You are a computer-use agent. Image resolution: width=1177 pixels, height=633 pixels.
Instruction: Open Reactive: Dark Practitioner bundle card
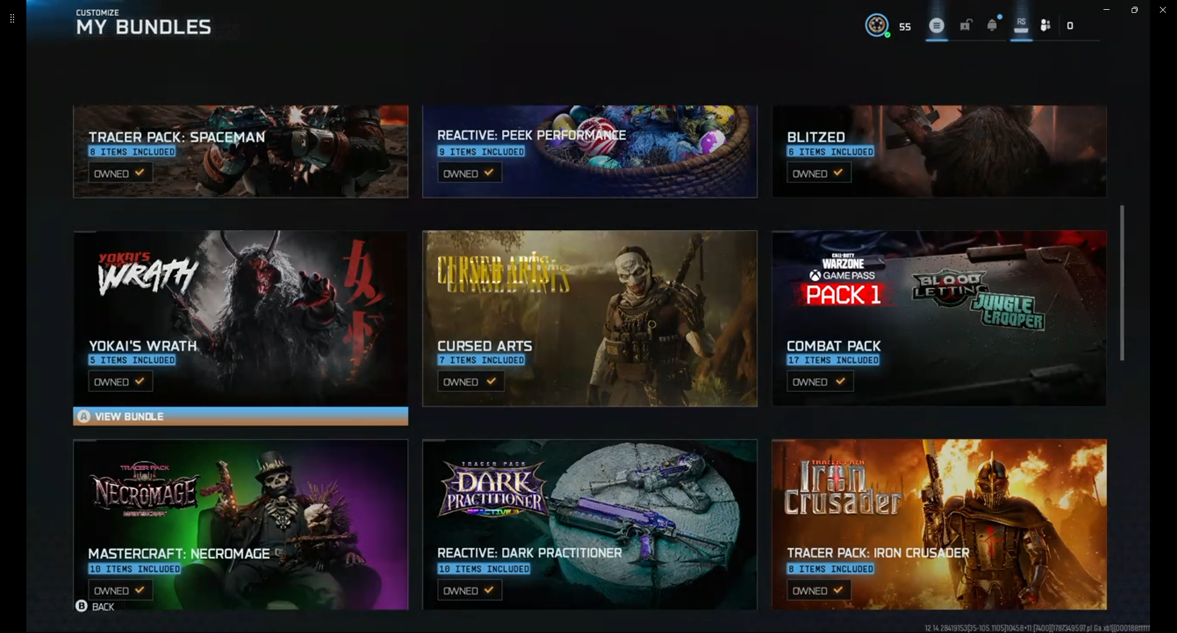pyautogui.click(x=590, y=524)
